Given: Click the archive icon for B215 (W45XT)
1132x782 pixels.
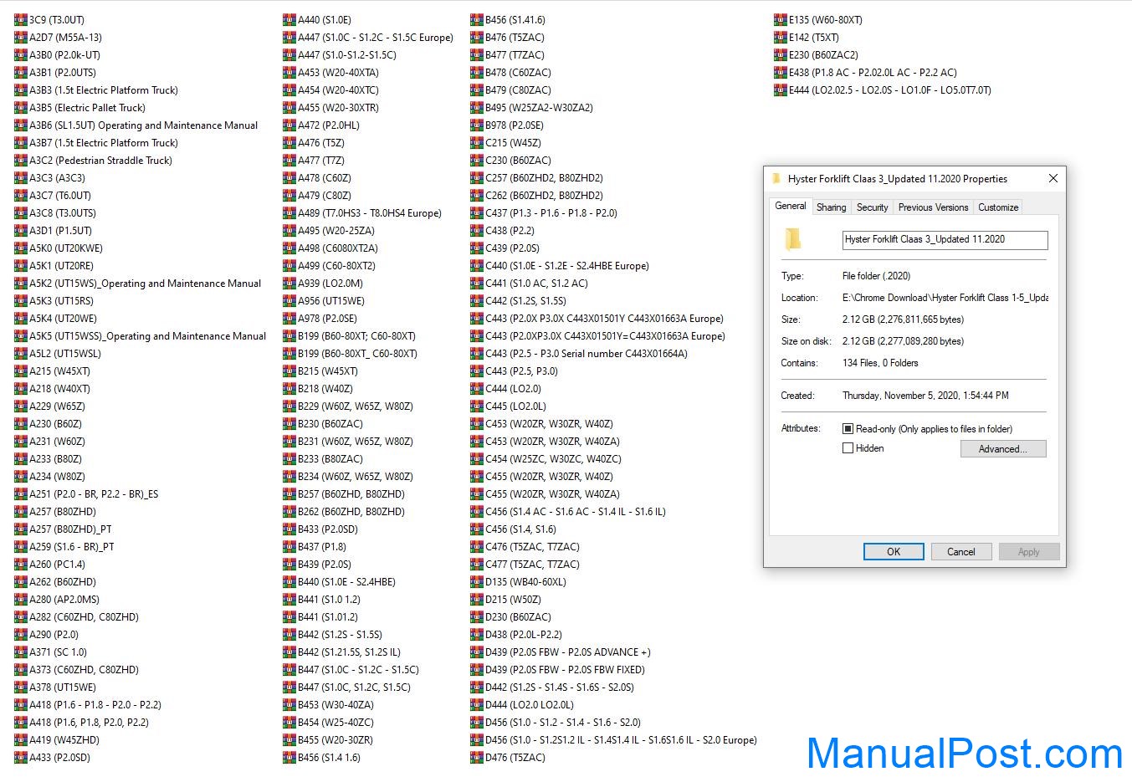Looking at the screenshot, I should [289, 371].
